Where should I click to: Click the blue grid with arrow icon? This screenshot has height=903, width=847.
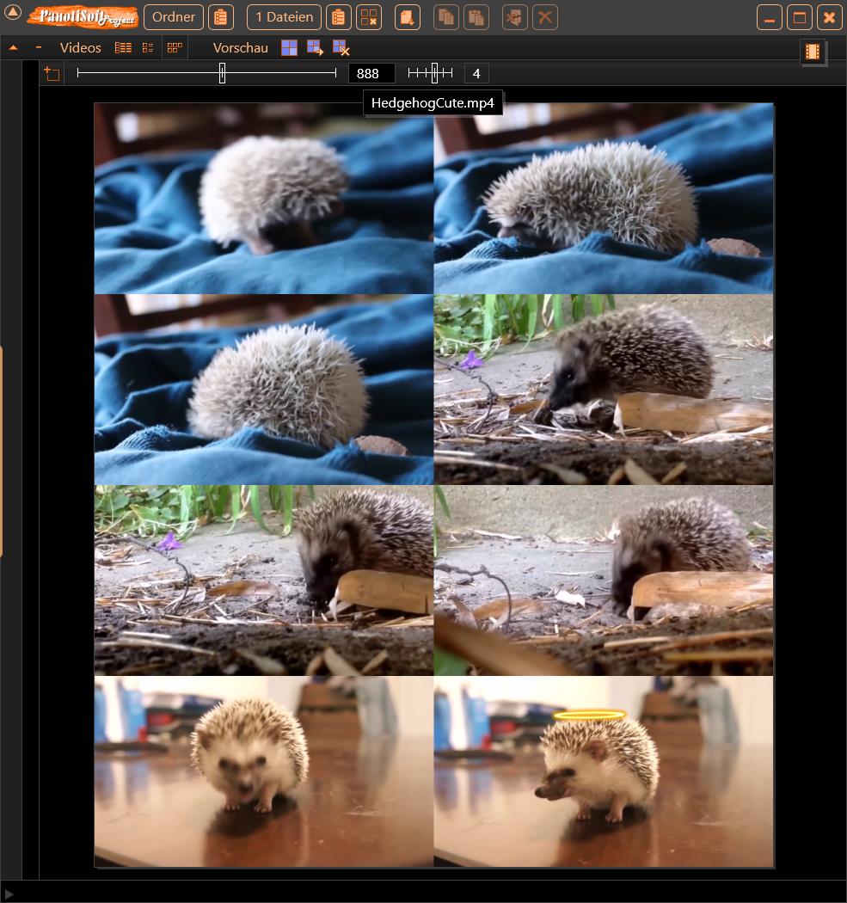pyautogui.click(x=315, y=49)
